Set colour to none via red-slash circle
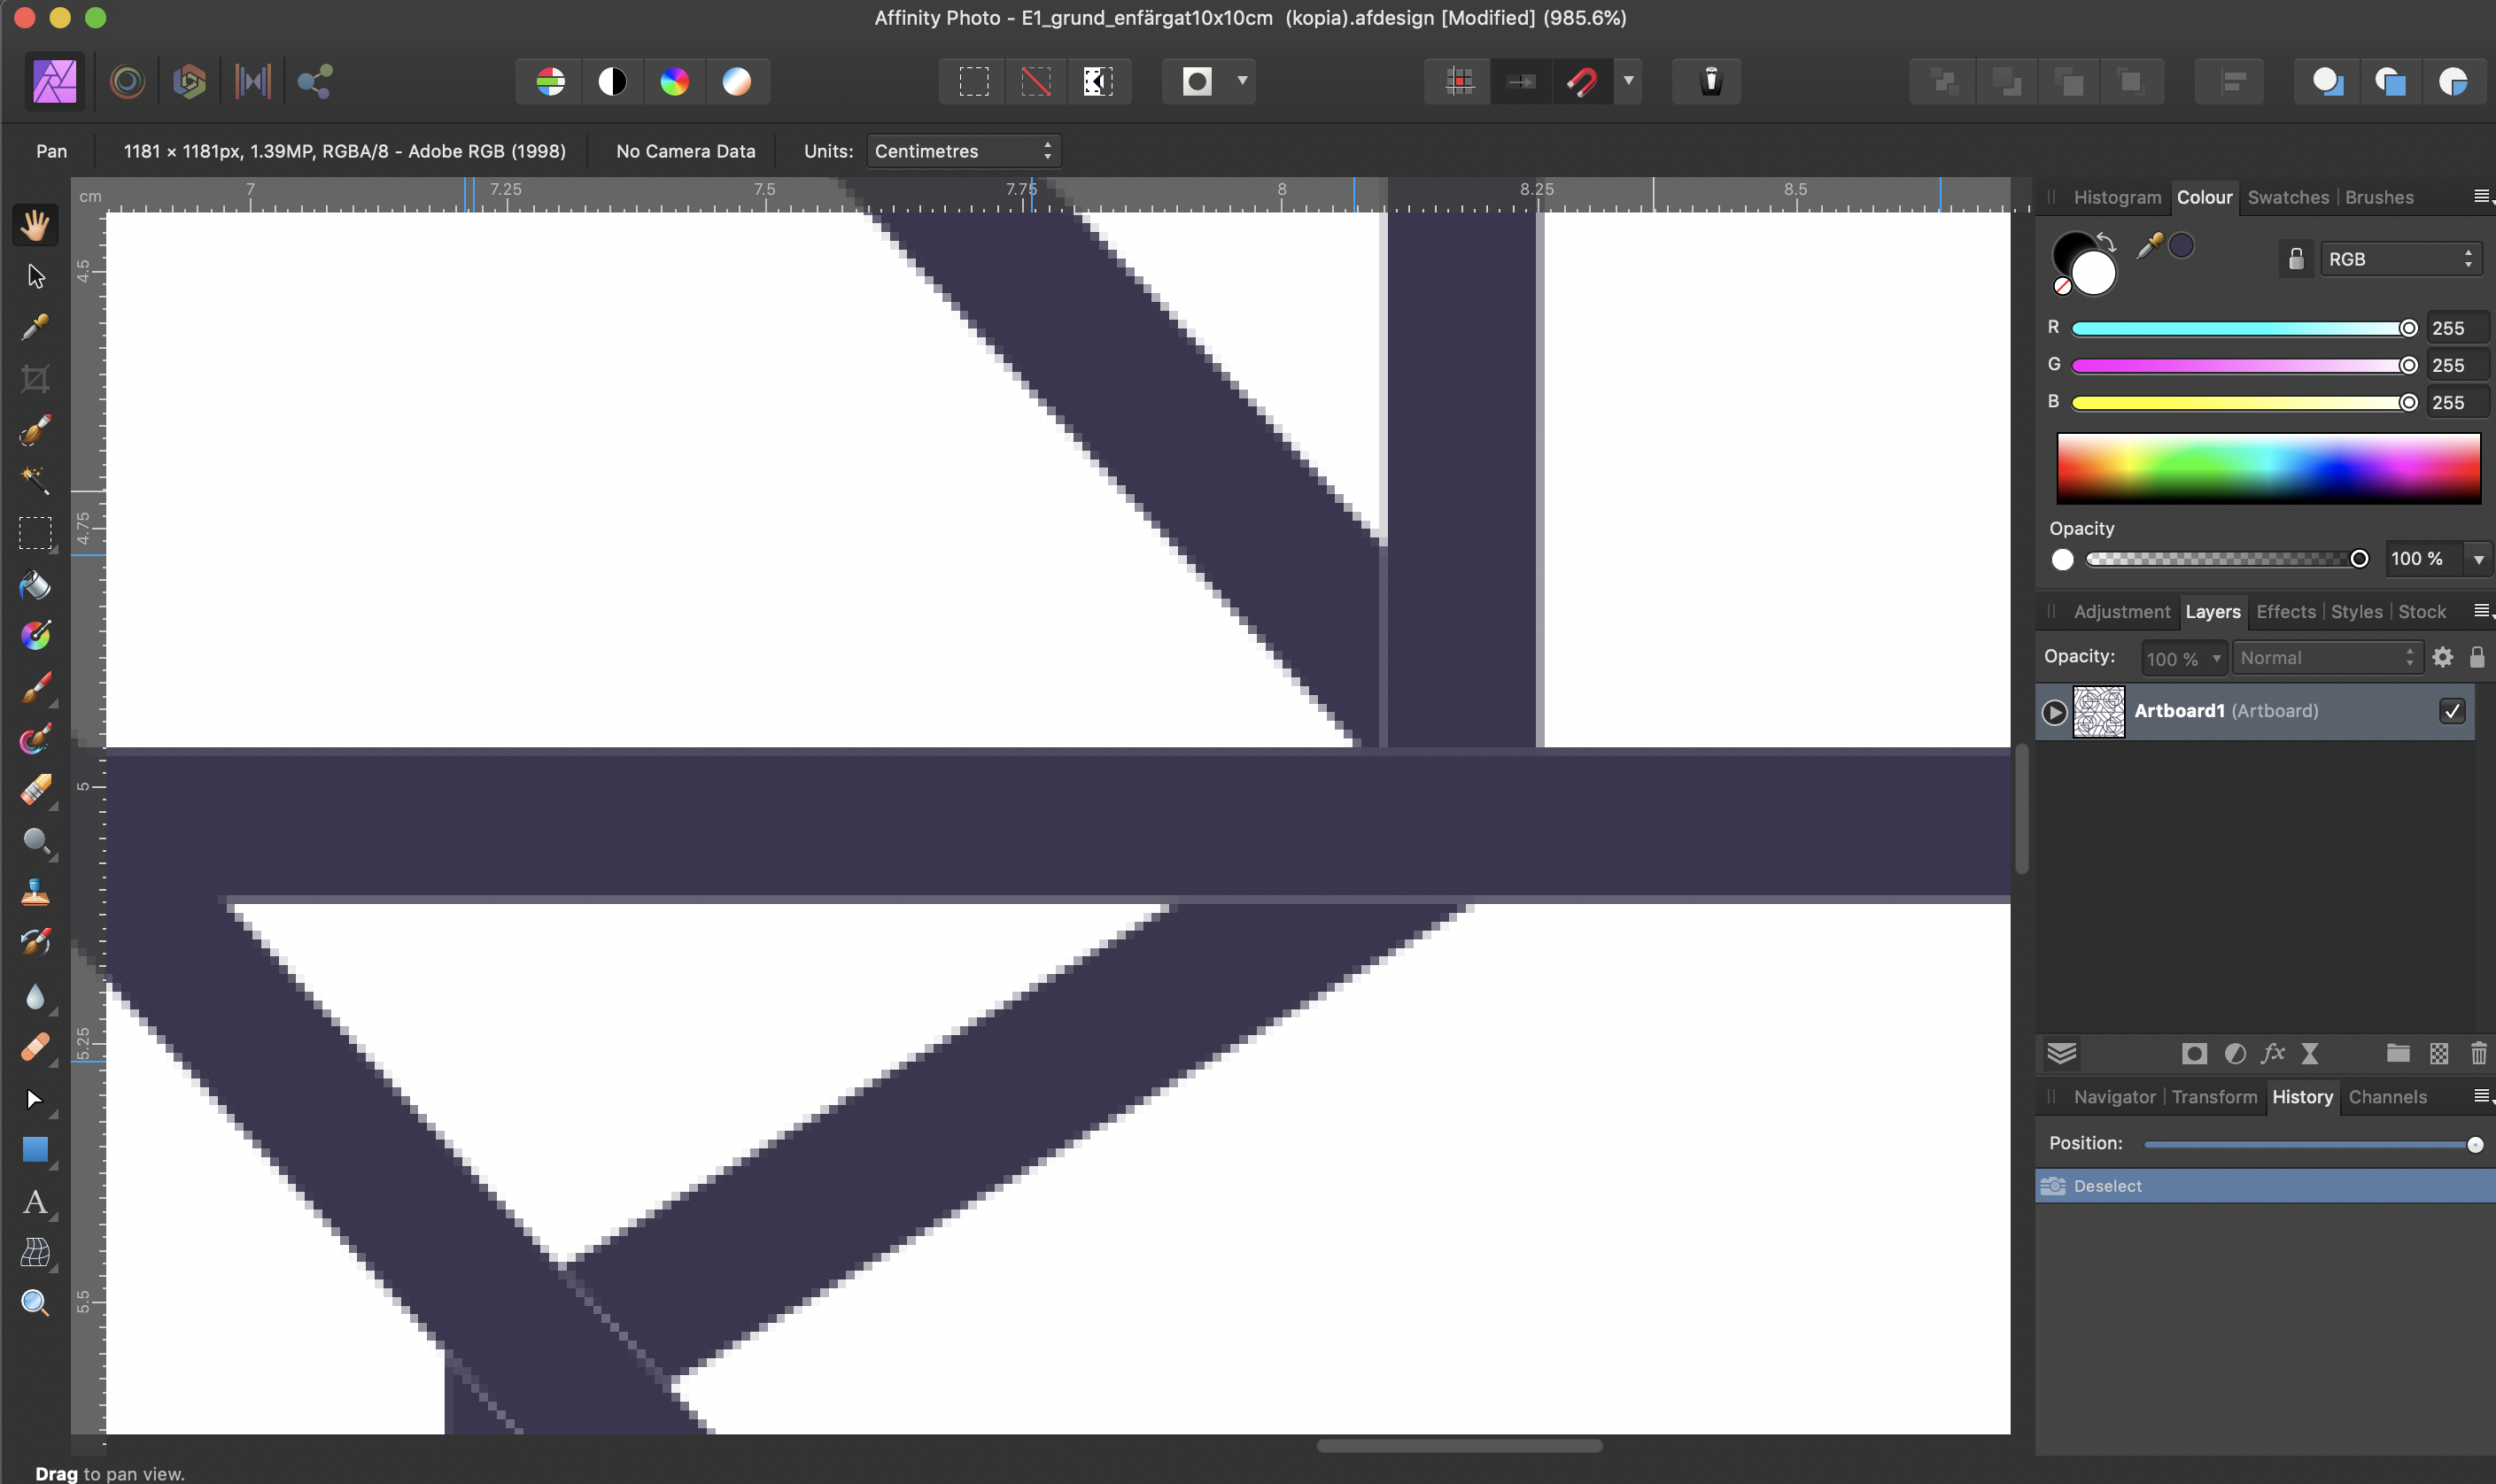The width and height of the screenshot is (2496, 1484). point(2062,286)
